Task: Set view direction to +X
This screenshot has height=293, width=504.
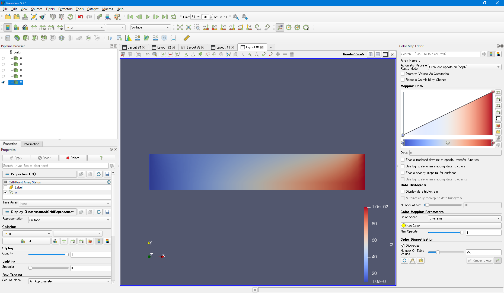Action: tap(206, 27)
